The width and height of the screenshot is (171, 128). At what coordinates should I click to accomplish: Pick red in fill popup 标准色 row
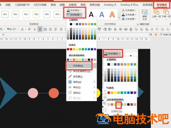109,93
